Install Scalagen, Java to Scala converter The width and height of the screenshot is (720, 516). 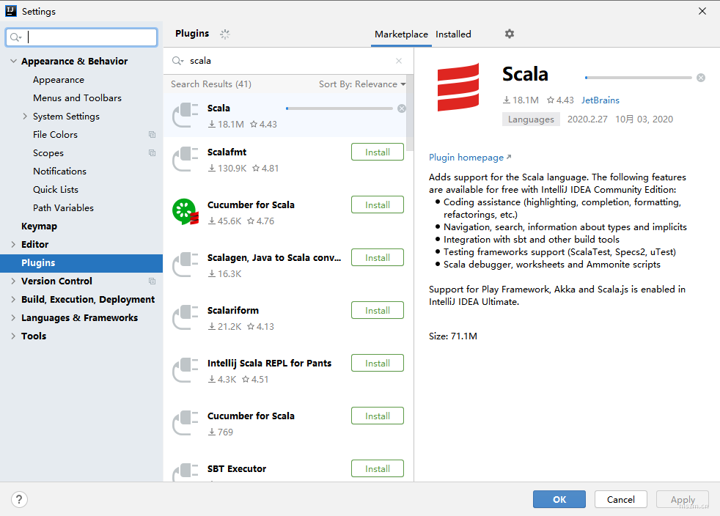(378, 257)
